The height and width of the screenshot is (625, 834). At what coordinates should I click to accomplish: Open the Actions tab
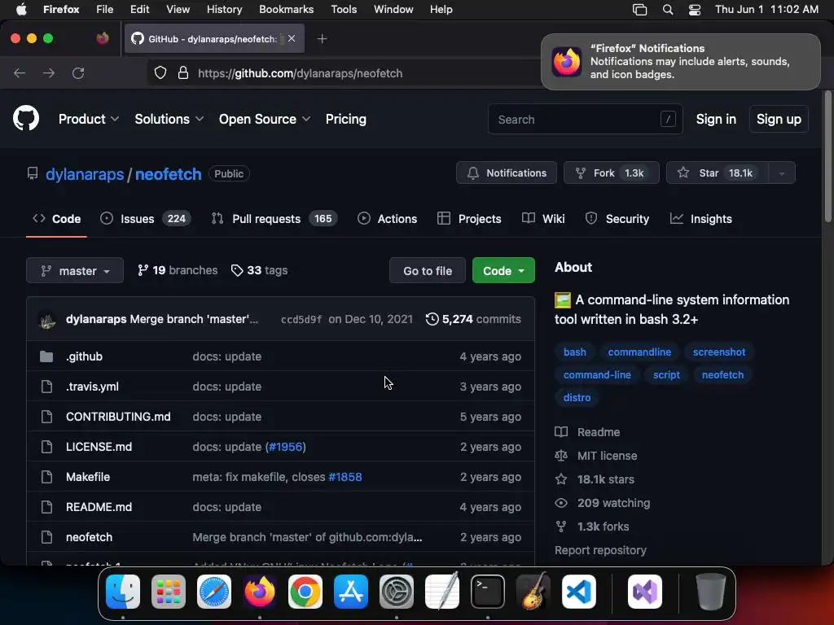(x=387, y=219)
